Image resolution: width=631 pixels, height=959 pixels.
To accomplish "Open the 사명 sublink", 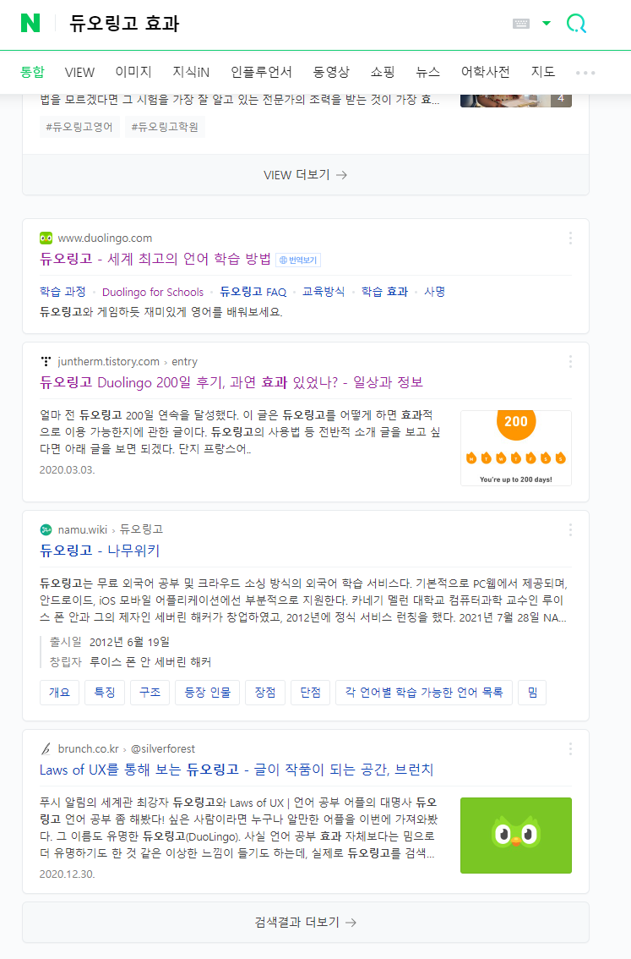I will pos(434,292).
